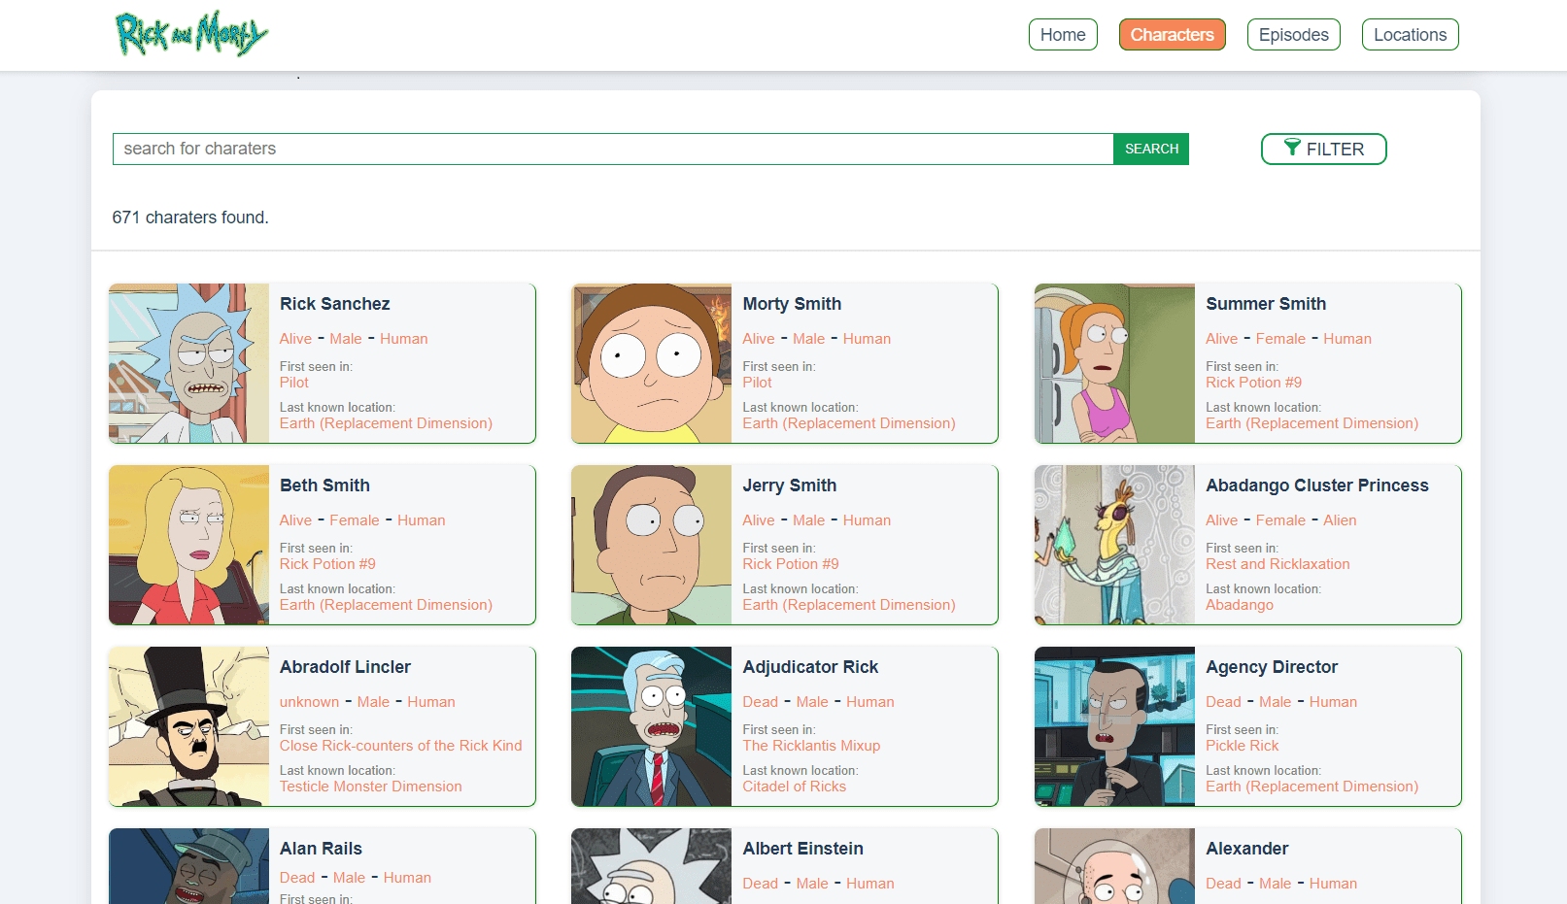The height and width of the screenshot is (904, 1567).
Task: View Abadango Cluster Princess image
Action: (x=1114, y=545)
